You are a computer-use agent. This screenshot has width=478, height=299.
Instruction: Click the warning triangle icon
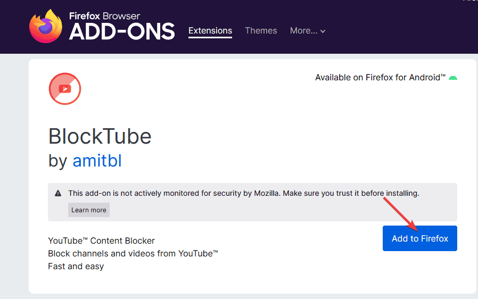58,193
